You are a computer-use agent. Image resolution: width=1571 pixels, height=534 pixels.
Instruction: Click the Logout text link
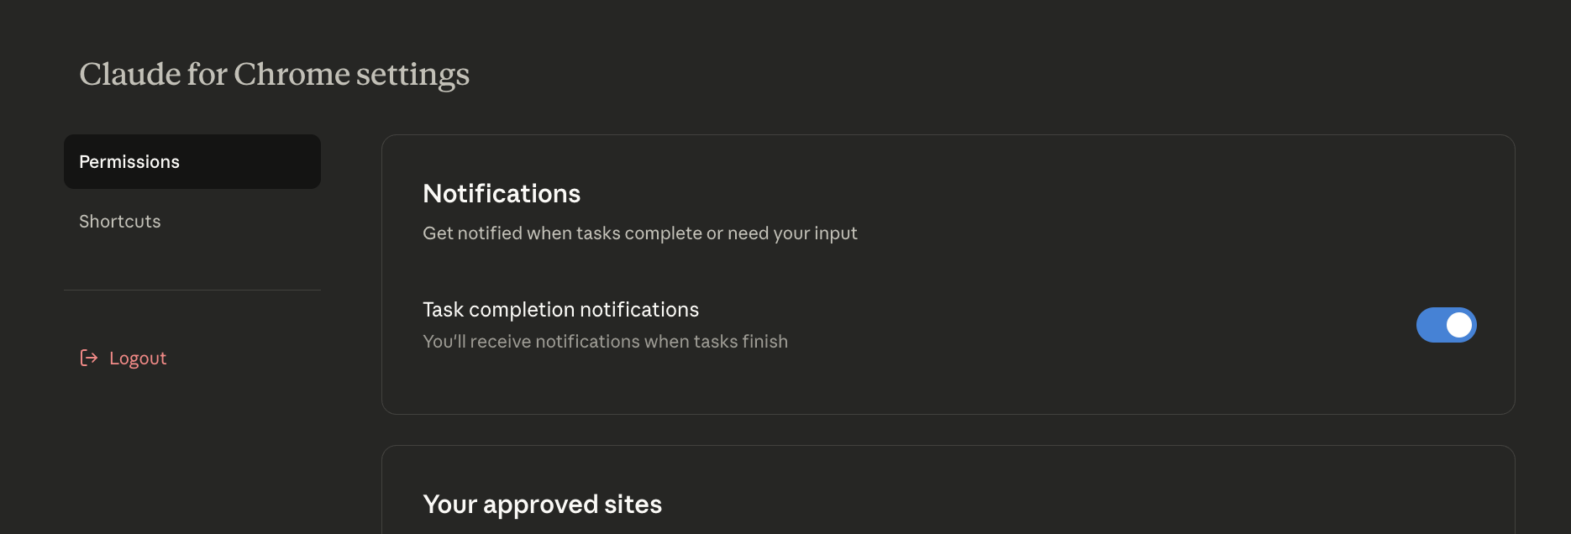pyautogui.click(x=138, y=359)
